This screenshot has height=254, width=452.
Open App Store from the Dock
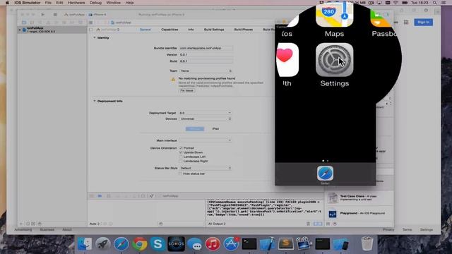click(231, 244)
